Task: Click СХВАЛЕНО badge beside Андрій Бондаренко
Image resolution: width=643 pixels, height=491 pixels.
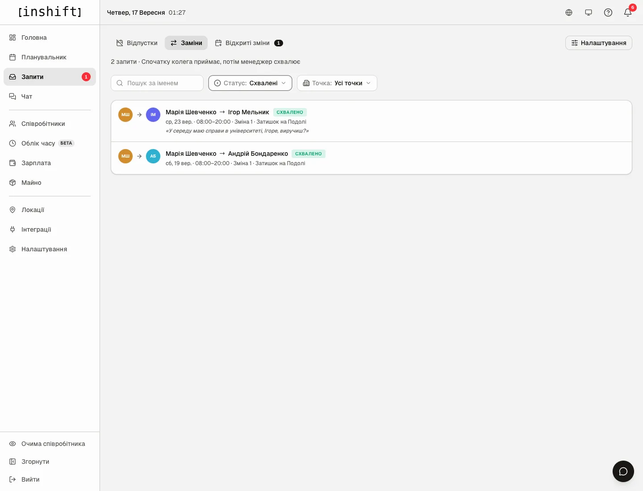Action: pyautogui.click(x=309, y=154)
